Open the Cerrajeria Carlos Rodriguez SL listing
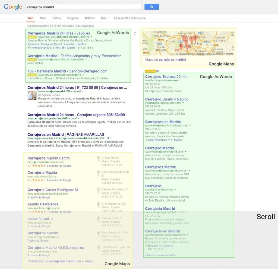This screenshot has width=278, height=269. [x=53, y=190]
